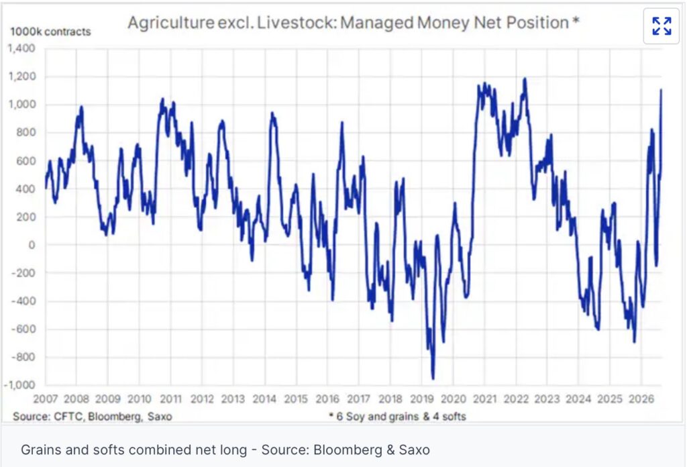Viewport: 687px width, 467px height.
Task: Click the 2011 x-axis label
Action: (171, 399)
